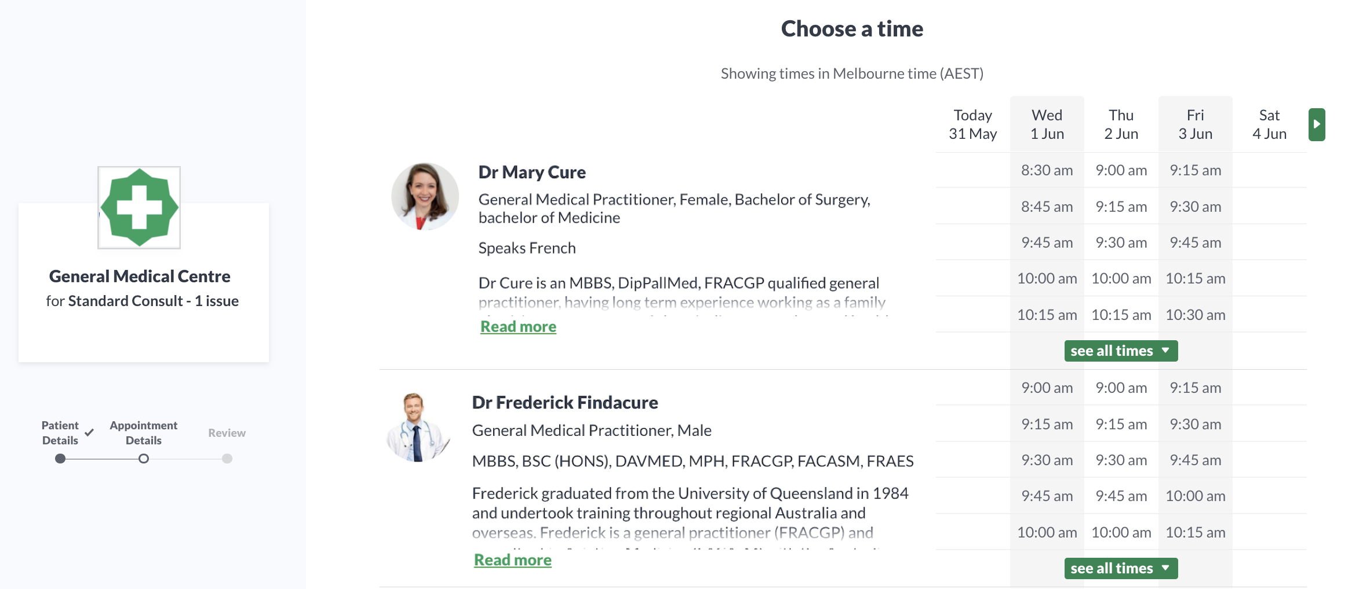Click Dr Mary Cure's profile photo

click(425, 196)
